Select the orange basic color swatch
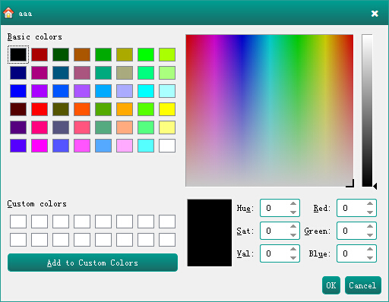Screen dimensions: 389x302 (x=125, y=109)
